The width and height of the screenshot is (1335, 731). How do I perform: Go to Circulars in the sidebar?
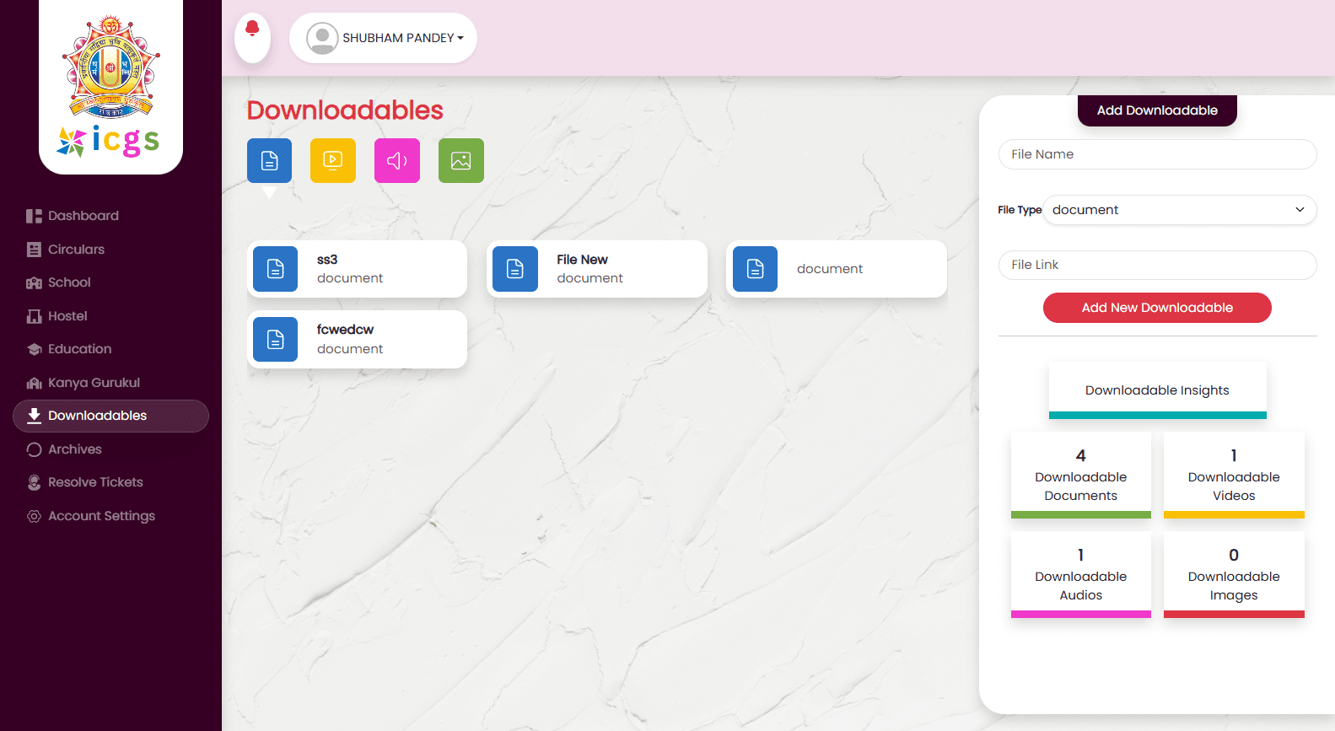(76, 250)
